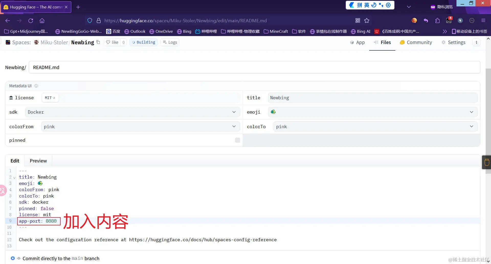Show more bookmarks with the double chevron
Image resolution: width=491 pixels, height=264 pixels.
click(x=445, y=31)
